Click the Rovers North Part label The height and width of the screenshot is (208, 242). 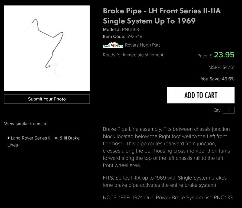pos(142,45)
